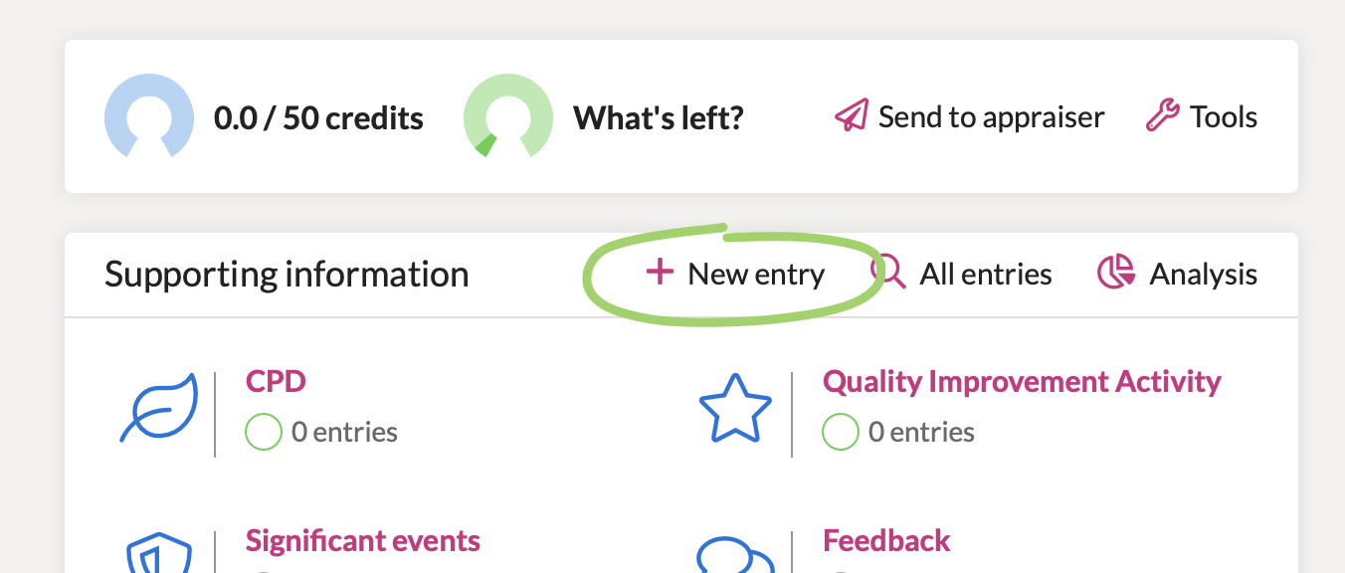The height and width of the screenshot is (573, 1345).
Task: Click the CPD entries status circle
Action: [x=264, y=432]
